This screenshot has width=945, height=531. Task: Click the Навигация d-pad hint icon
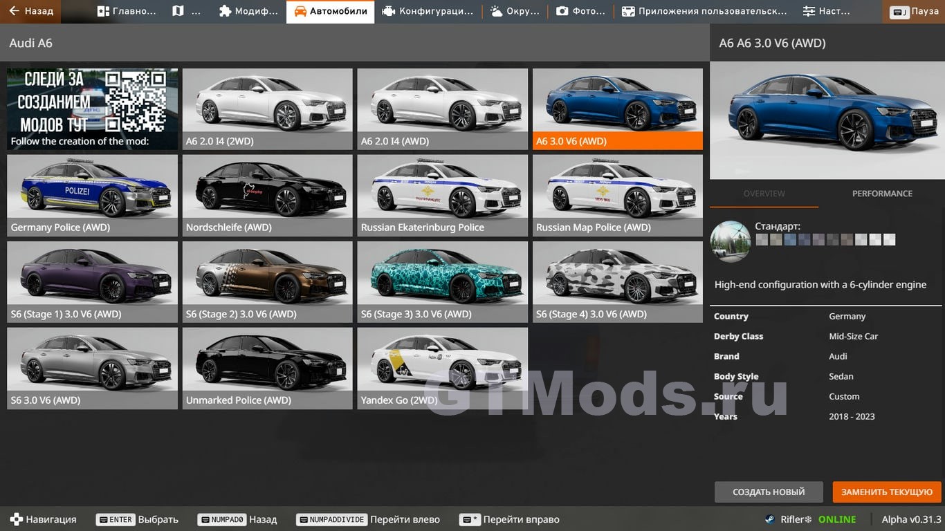(x=15, y=519)
